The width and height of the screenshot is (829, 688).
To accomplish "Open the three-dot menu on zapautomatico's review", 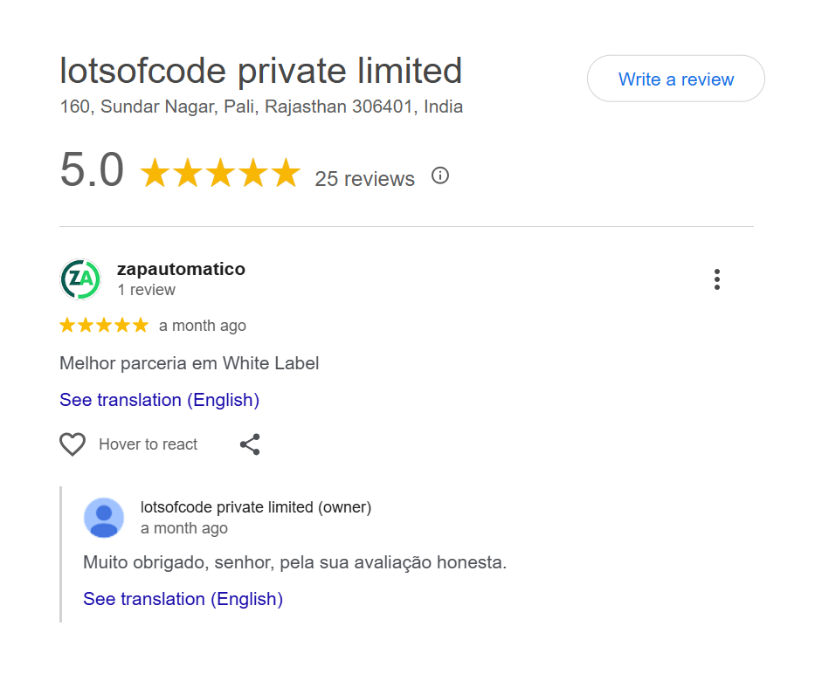I will click(717, 279).
